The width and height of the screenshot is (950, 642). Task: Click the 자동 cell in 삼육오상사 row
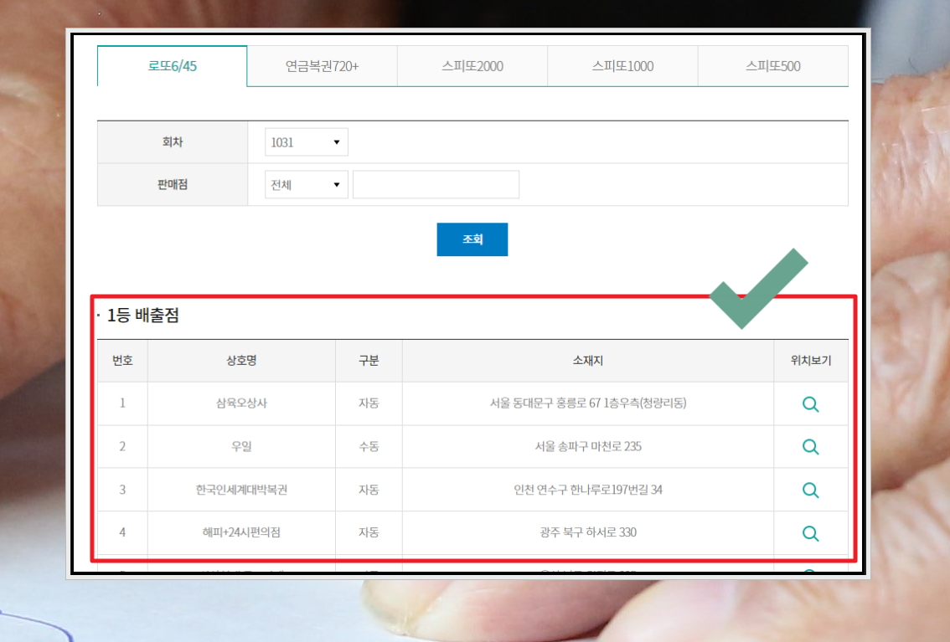[369, 403]
